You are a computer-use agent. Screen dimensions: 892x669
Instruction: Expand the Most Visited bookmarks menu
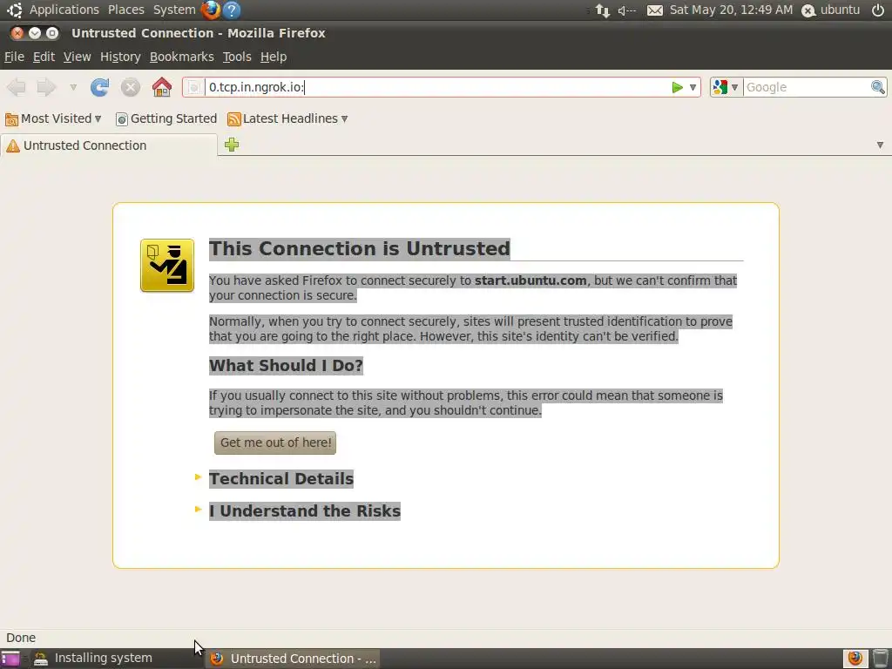click(x=53, y=118)
